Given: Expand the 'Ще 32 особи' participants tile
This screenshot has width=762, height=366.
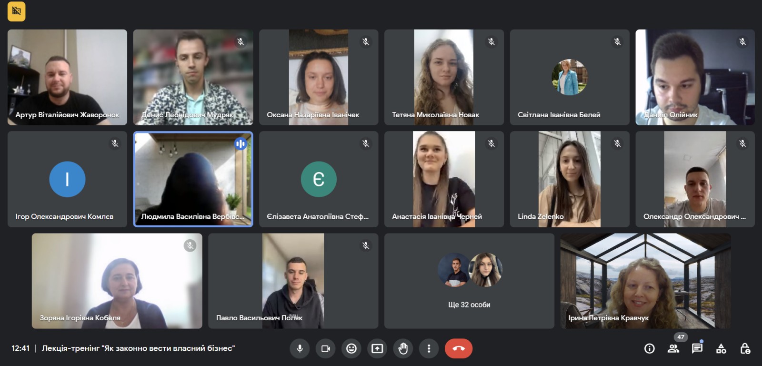Looking at the screenshot, I should click(x=469, y=281).
